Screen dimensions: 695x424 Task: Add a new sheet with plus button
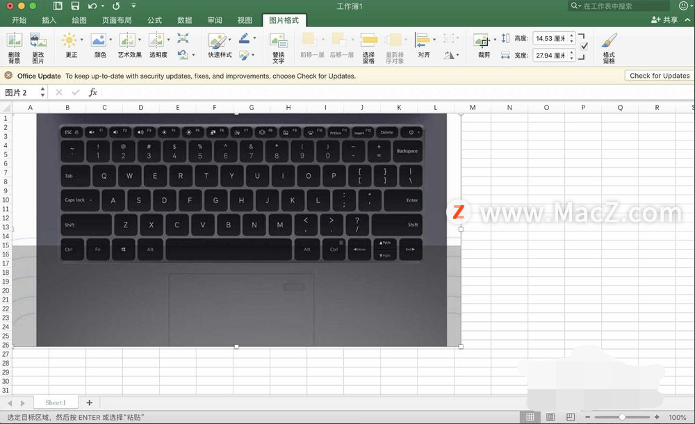coord(90,402)
